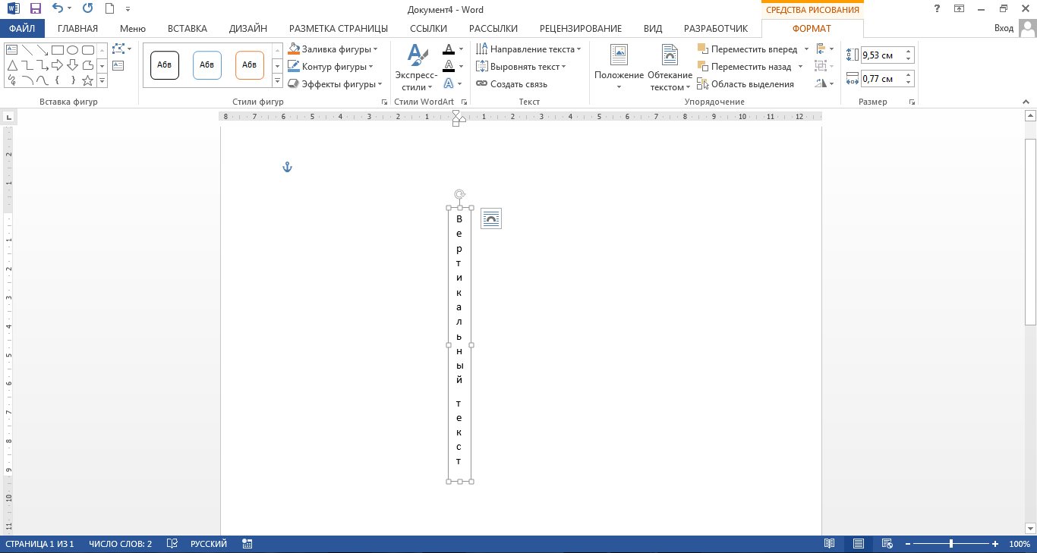Click the anchor icon on the page
1037x553 pixels.
287,167
